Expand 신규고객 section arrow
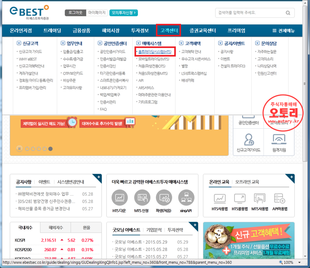 pos(19,43)
